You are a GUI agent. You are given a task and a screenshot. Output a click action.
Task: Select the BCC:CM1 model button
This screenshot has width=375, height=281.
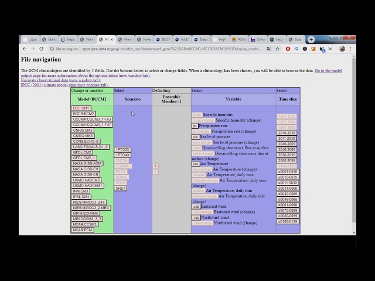click(81, 108)
